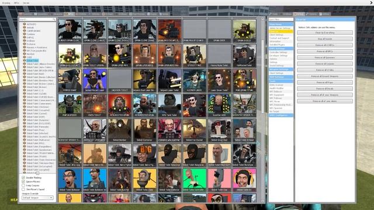This screenshot has width=374, height=210.
Task: Click the Remove all NPCs button
Action: click(x=325, y=51)
